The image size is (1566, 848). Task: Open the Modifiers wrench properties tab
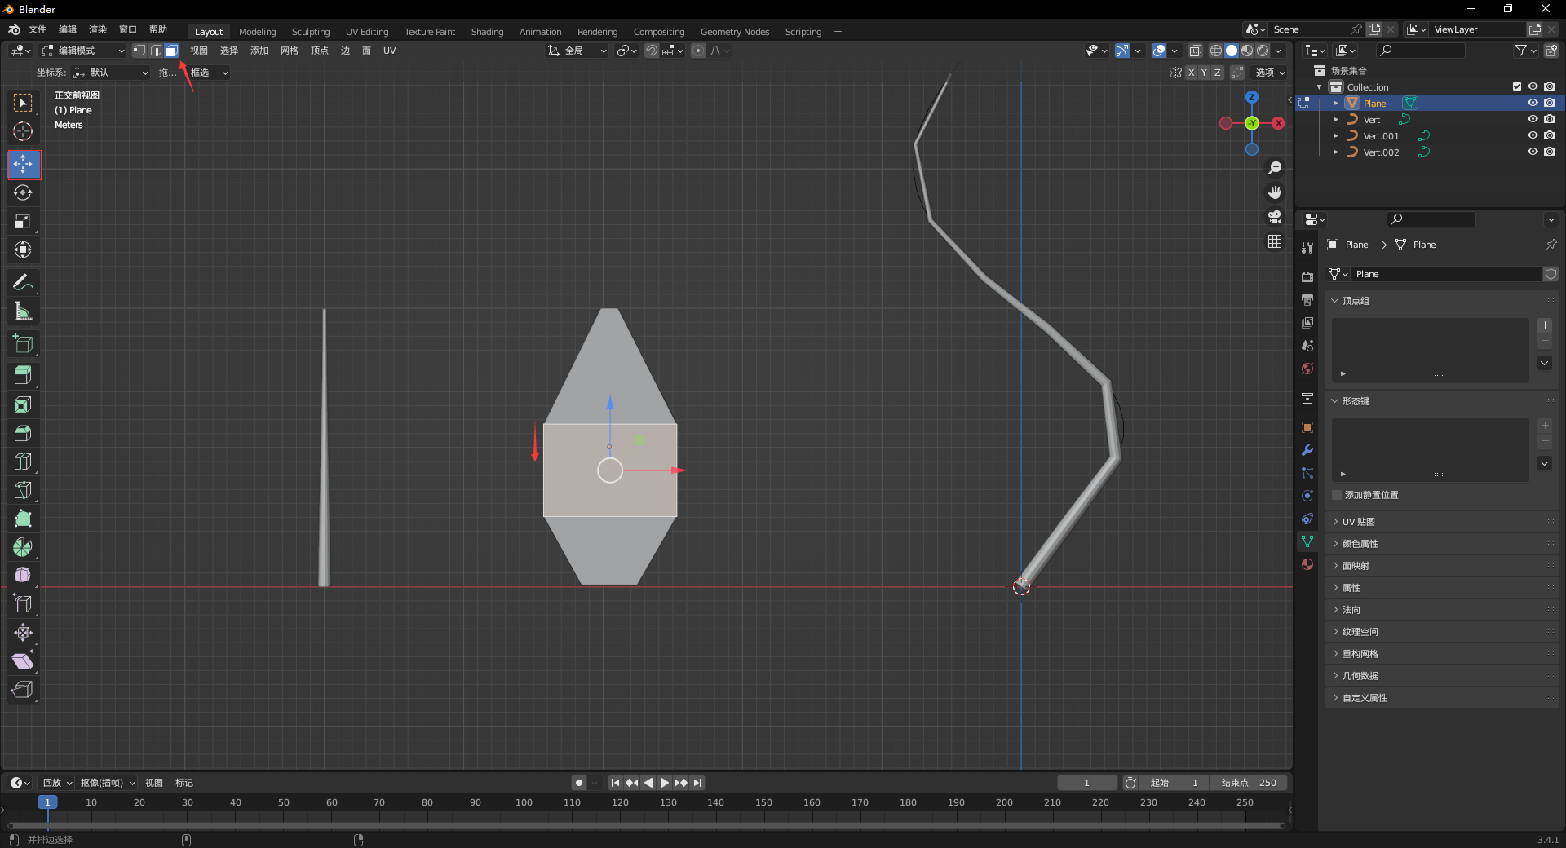pyautogui.click(x=1307, y=450)
